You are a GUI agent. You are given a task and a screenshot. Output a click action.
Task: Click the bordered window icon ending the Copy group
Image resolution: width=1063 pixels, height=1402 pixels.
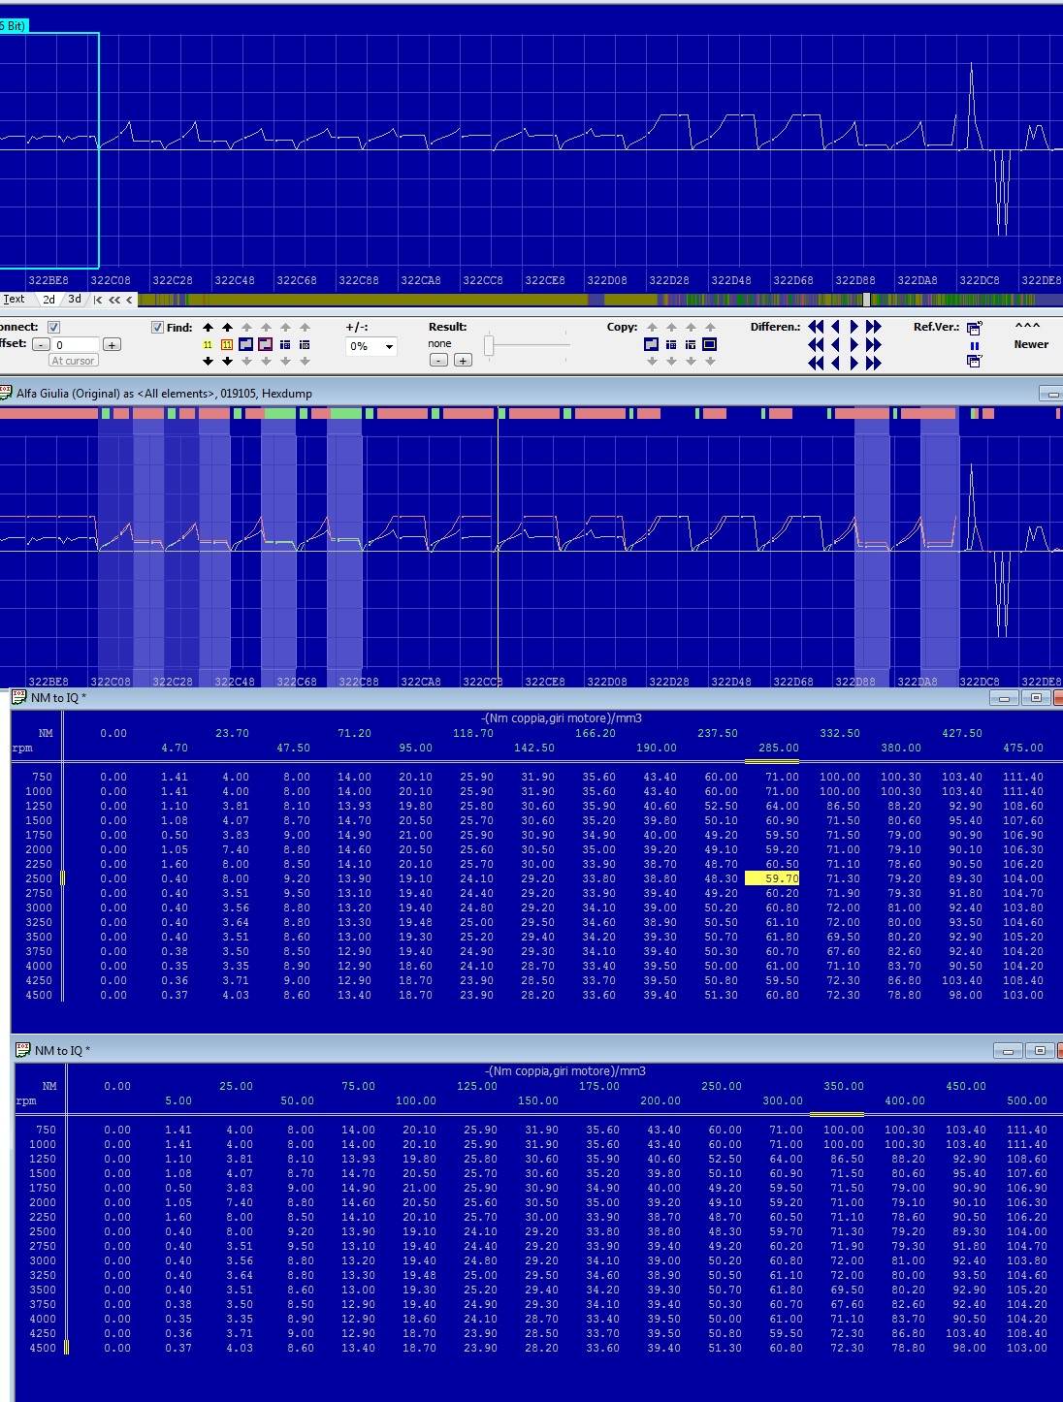pos(710,344)
